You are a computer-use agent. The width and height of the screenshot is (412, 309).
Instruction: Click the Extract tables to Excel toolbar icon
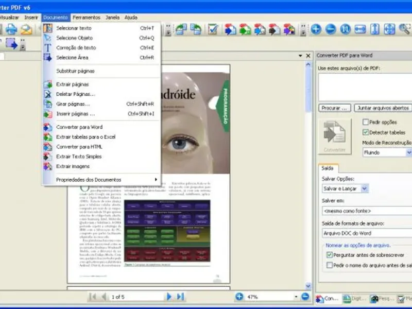pos(245,29)
